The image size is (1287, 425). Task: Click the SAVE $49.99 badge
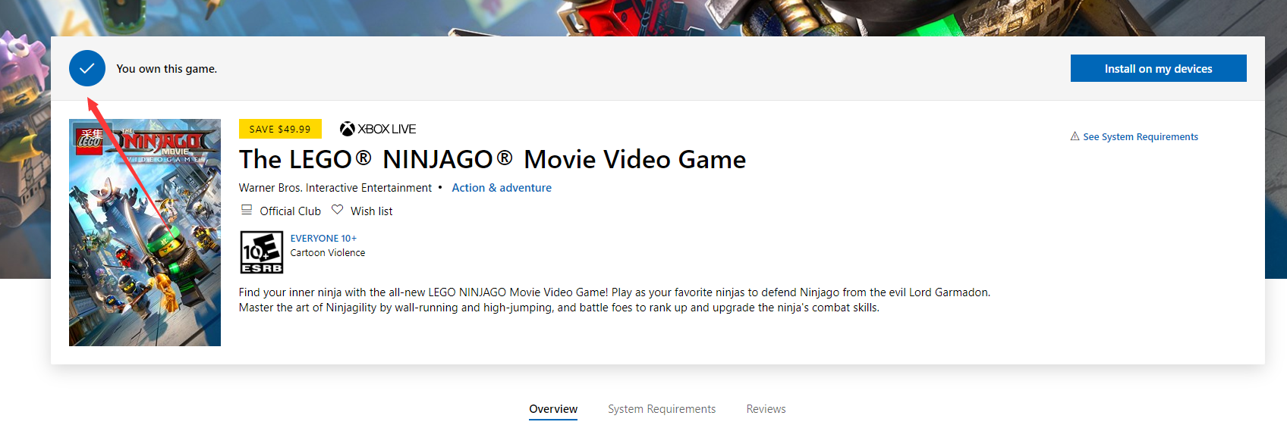[x=280, y=129]
